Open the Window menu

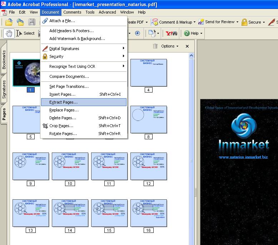pyautogui.click(x=127, y=12)
